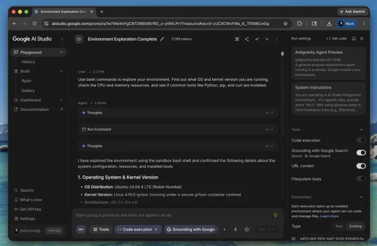Toggle Code execution switch
This screenshot has height=246, width=377.
click(x=361, y=140)
